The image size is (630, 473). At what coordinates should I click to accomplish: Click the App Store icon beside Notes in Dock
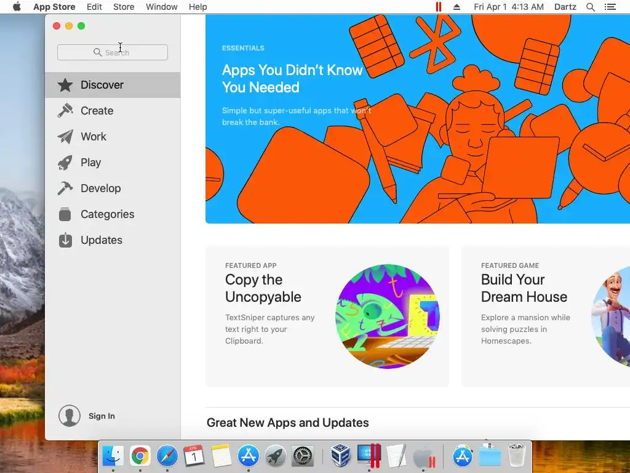[x=249, y=456]
